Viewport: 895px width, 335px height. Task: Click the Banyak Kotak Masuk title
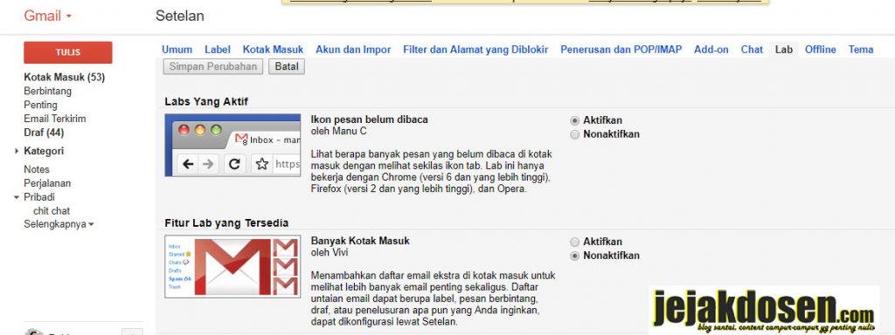click(x=360, y=241)
